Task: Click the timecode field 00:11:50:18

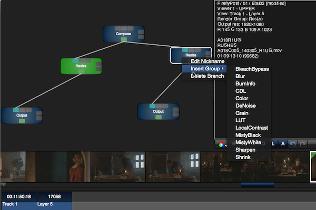Action: pyautogui.click(x=19, y=196)
